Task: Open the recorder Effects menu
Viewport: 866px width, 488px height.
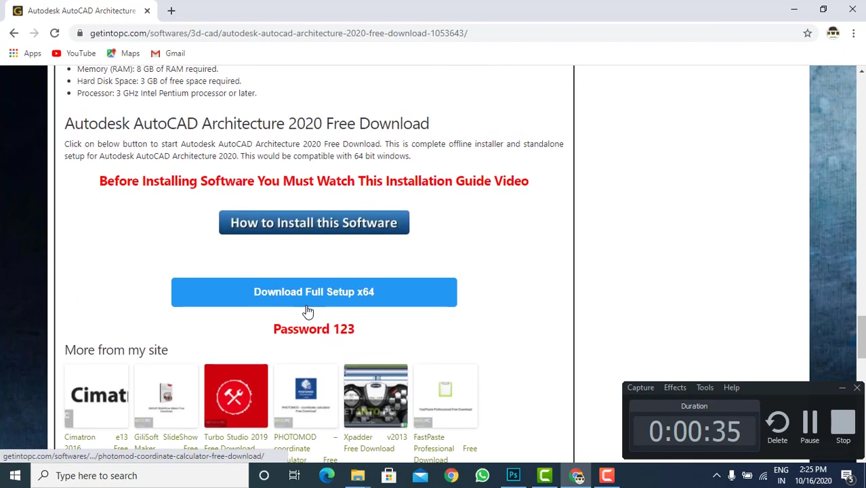Action: 675,388
